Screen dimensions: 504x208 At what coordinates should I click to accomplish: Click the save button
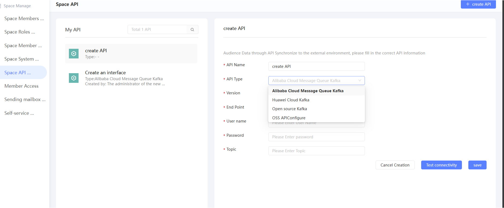pos(477,165)
